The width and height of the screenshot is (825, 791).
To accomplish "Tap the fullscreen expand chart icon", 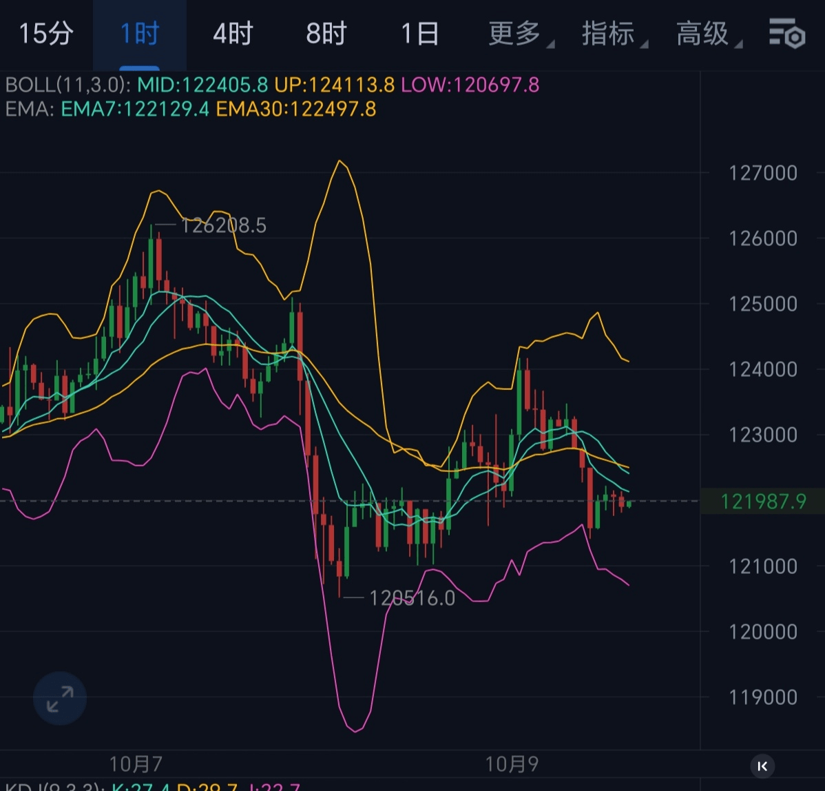I will 60,699.
